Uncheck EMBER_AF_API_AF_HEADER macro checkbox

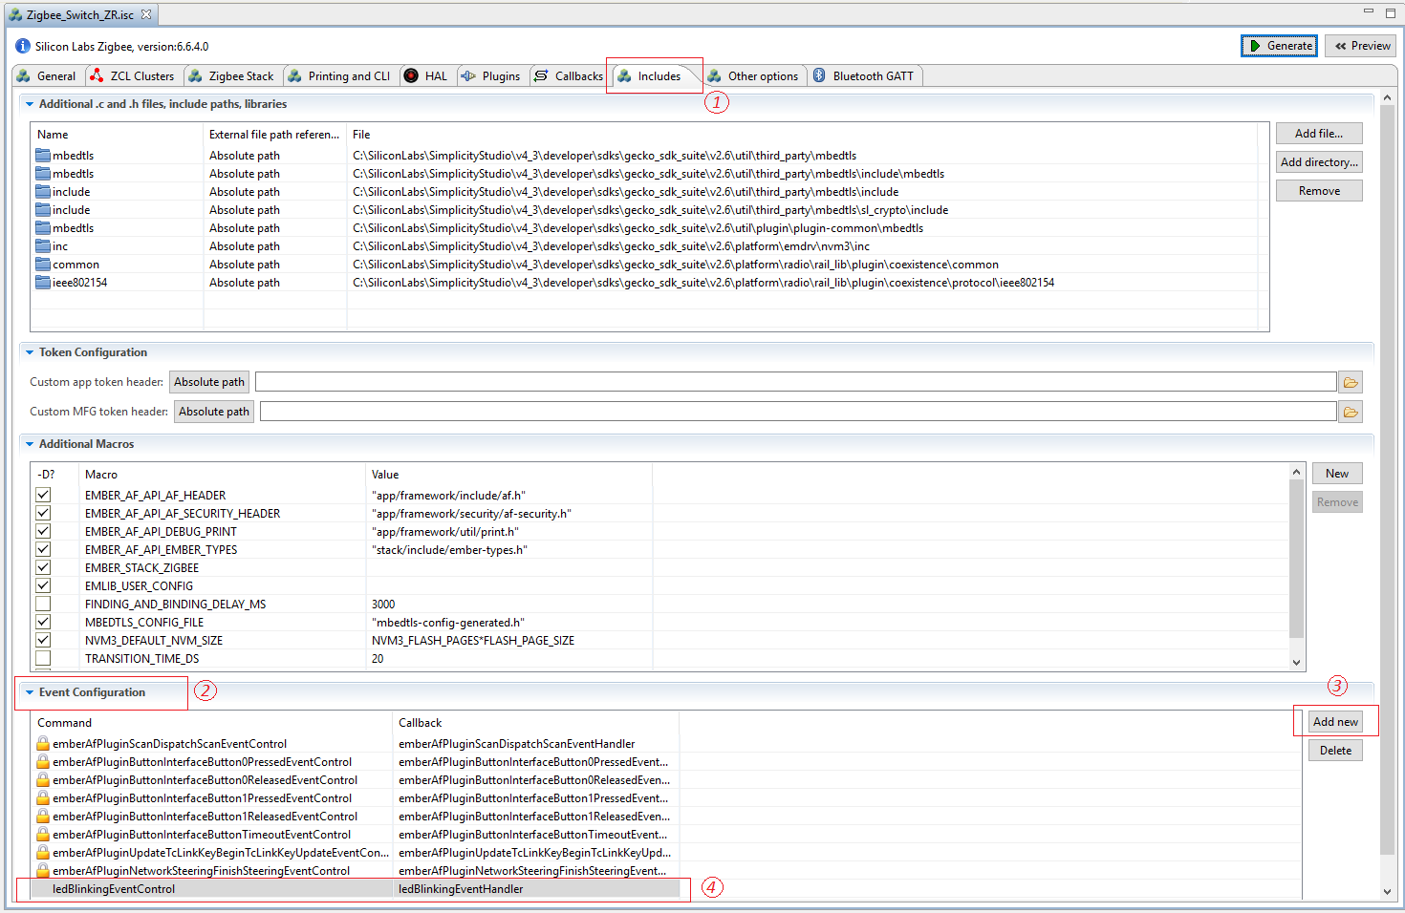(43, 495)
